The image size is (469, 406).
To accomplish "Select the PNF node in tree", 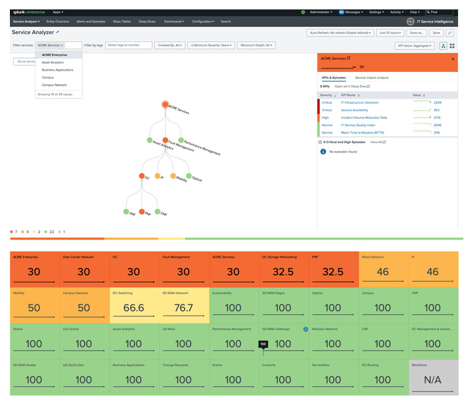I will [142, 211].
